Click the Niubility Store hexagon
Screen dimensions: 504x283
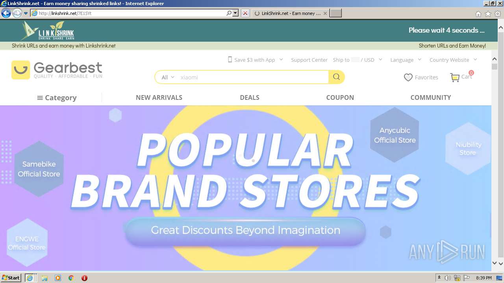[468, 149]
